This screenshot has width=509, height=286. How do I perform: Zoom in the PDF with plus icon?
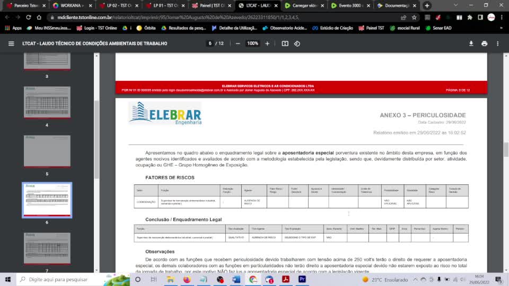(x=267, y=43)
